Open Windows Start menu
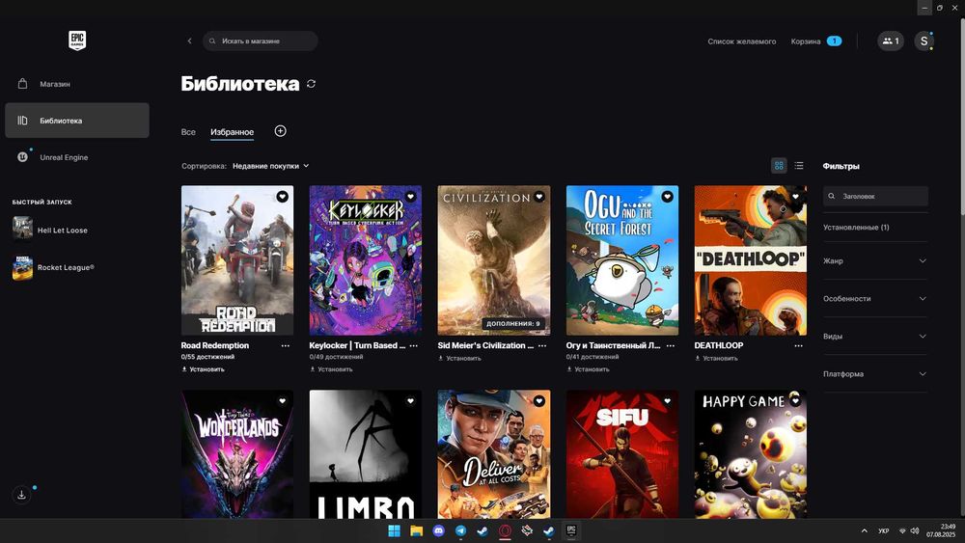Image resolution: width=965 pixels, height=543 pixels. 394,530
